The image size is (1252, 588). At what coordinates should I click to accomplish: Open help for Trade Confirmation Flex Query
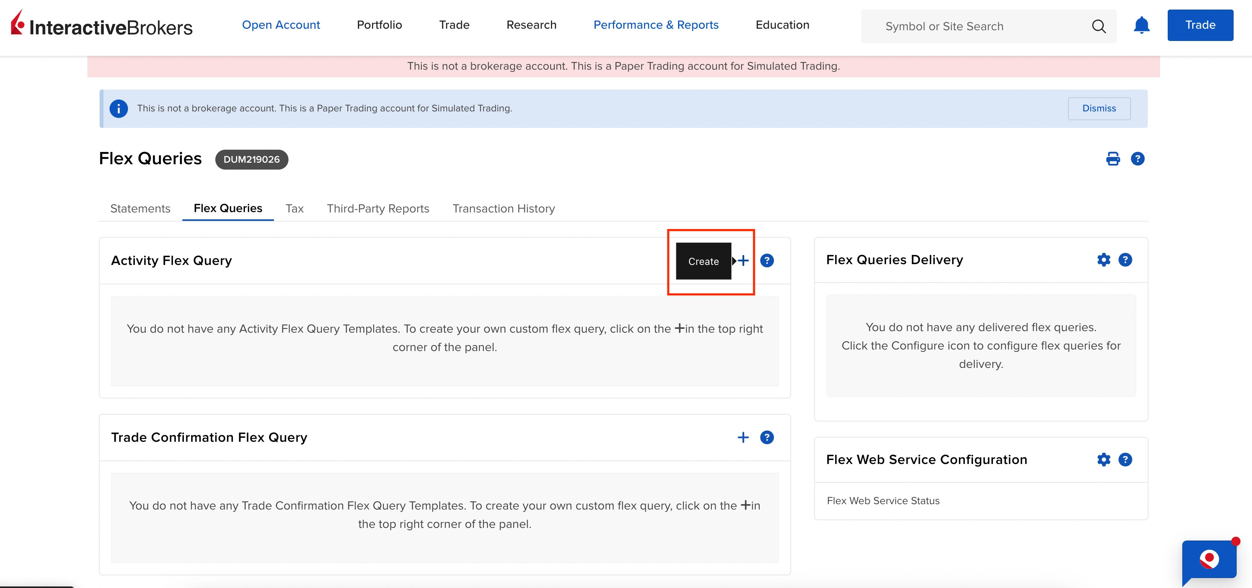[767, 438]
